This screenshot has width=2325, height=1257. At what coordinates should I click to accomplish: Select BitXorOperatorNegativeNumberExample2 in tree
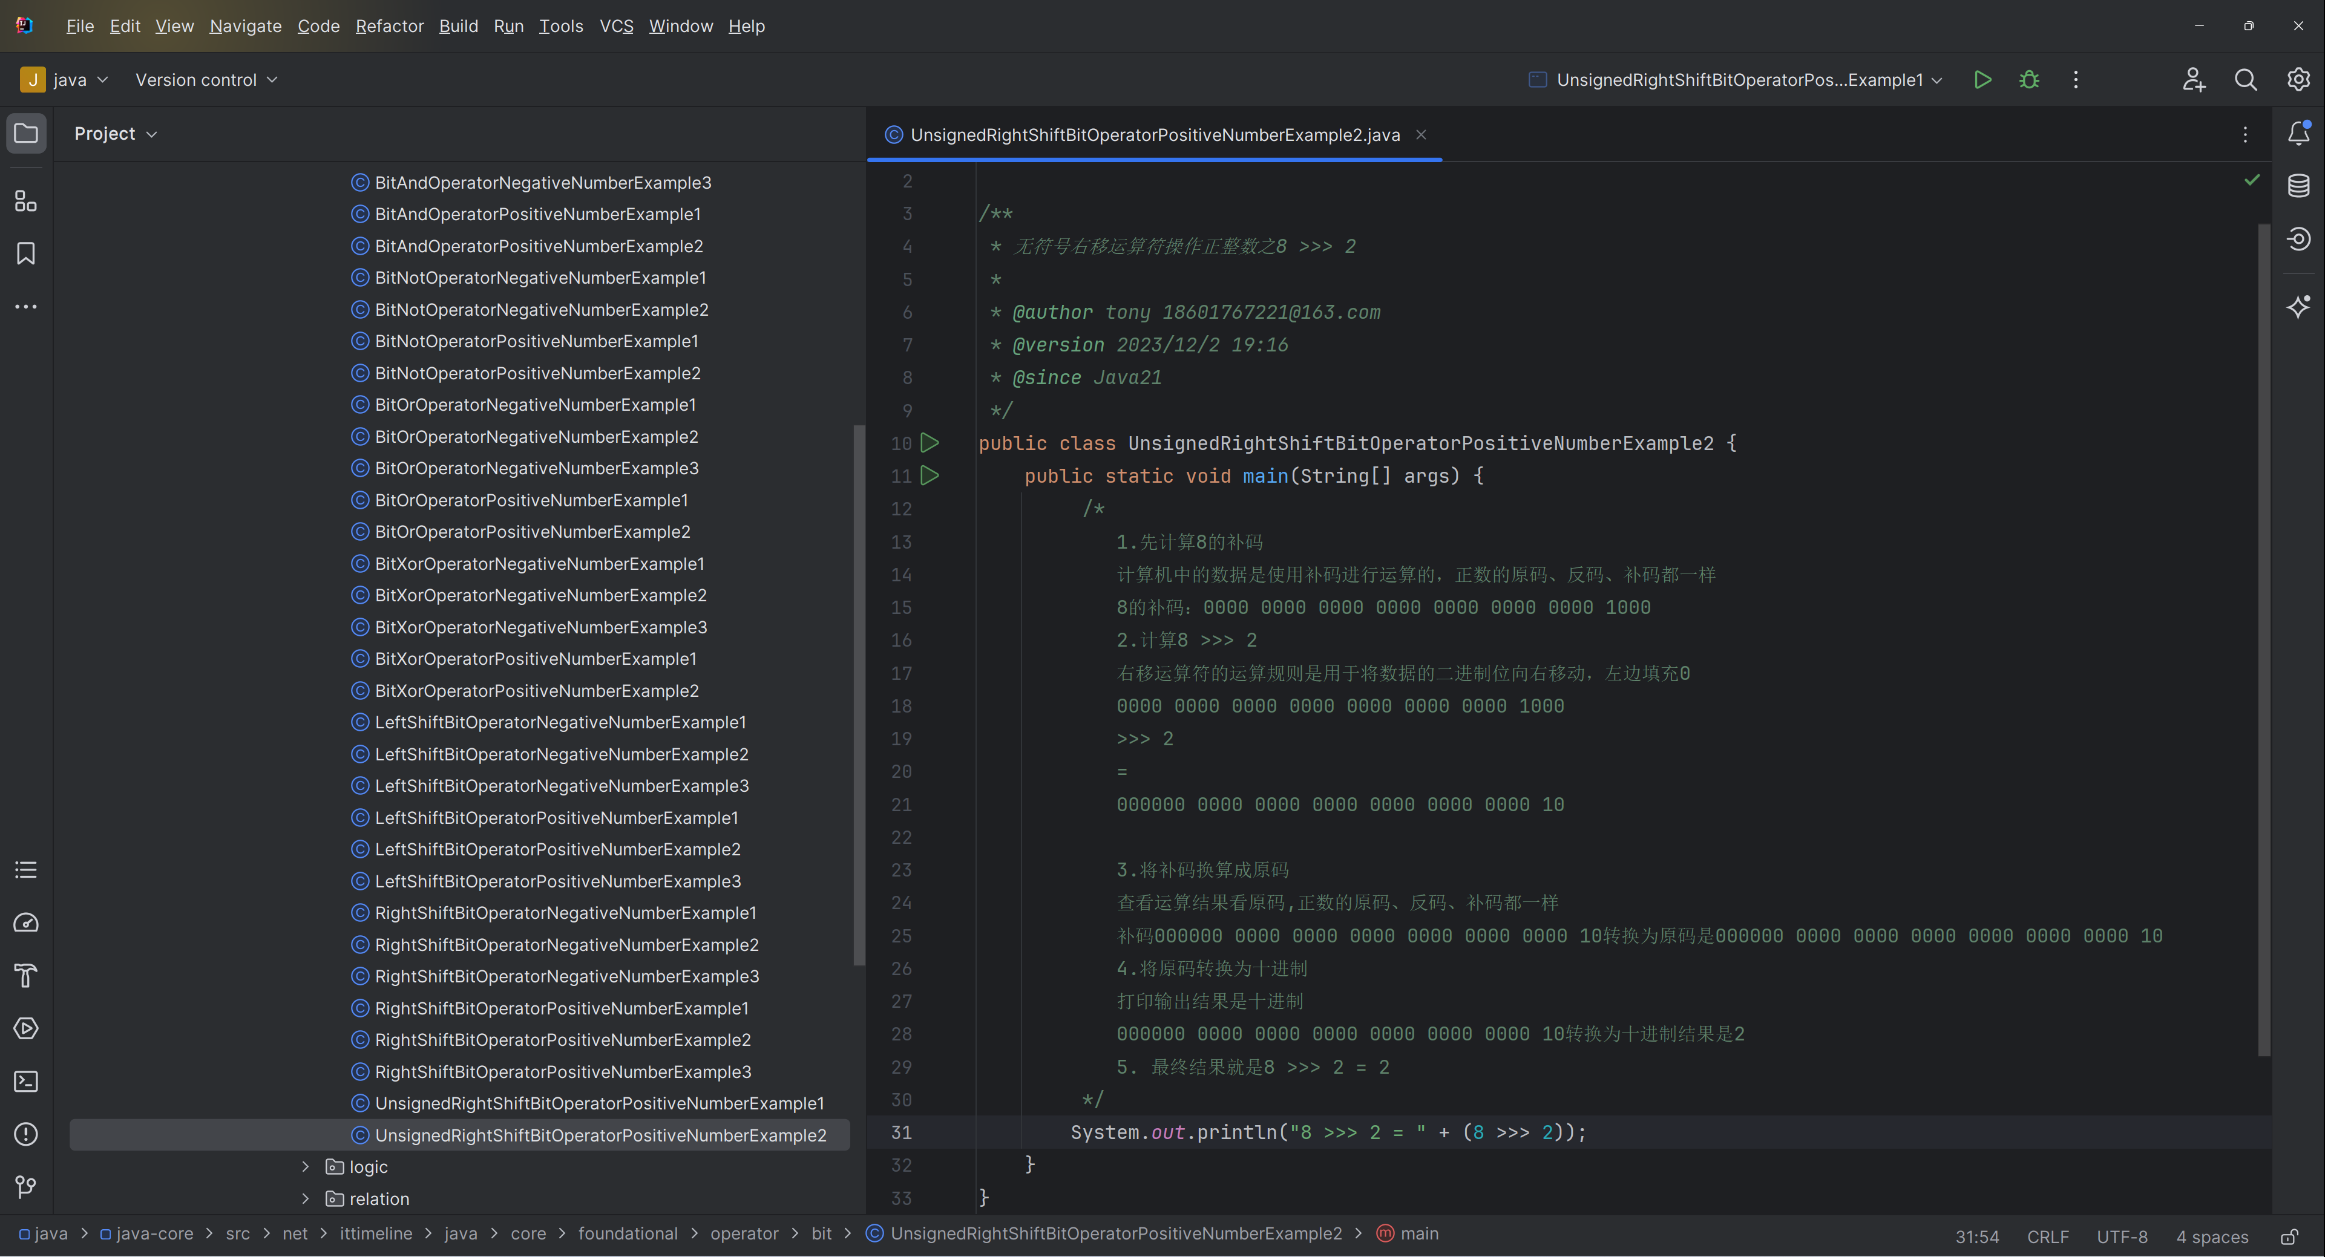click(540, 596)
